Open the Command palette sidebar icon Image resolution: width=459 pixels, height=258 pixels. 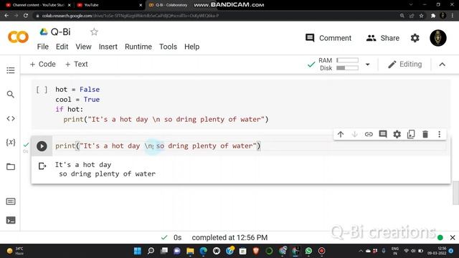(x=11, y=201)
